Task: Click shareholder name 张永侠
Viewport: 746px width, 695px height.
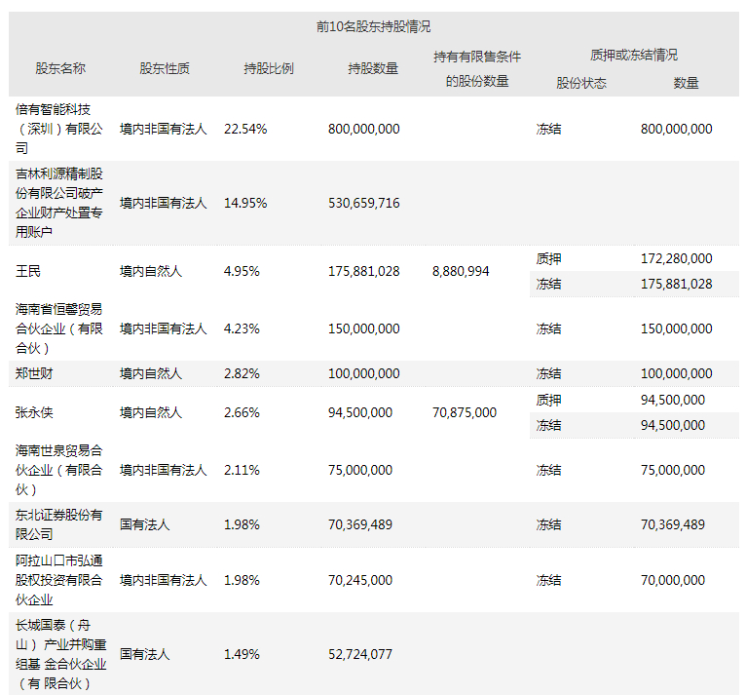Action: coord(34,412)
